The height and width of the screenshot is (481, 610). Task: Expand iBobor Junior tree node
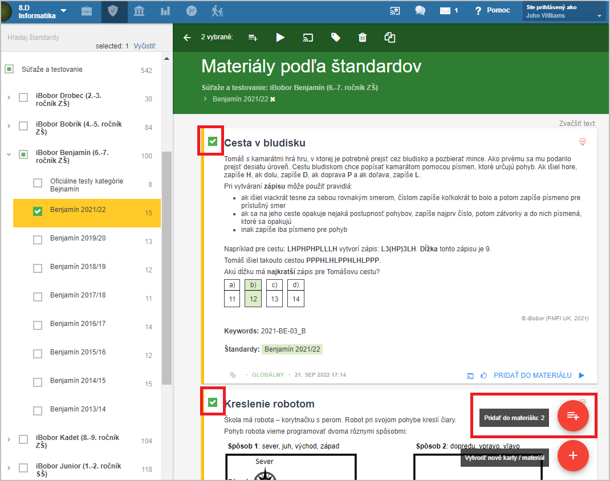9,468
